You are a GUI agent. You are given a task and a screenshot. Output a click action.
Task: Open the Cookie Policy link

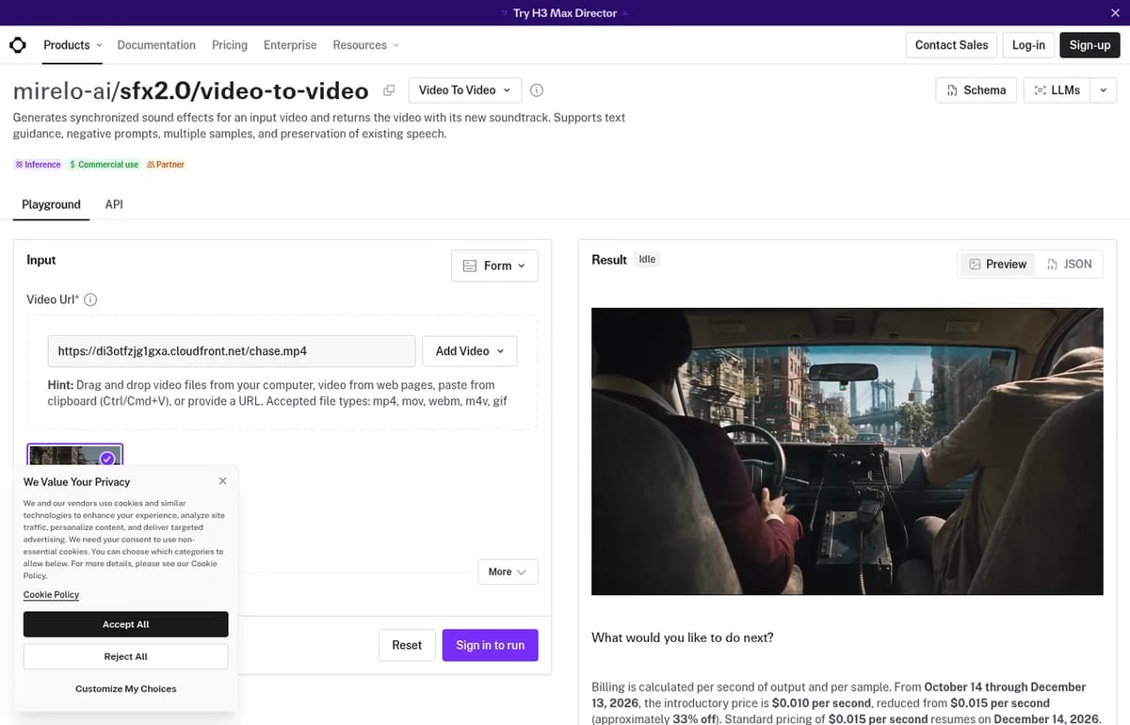pos(51,595)
